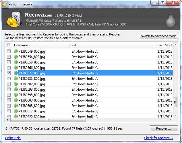
Task: Click green status dot for P1380617_800.jpg
Action: (x=16, y=111)
